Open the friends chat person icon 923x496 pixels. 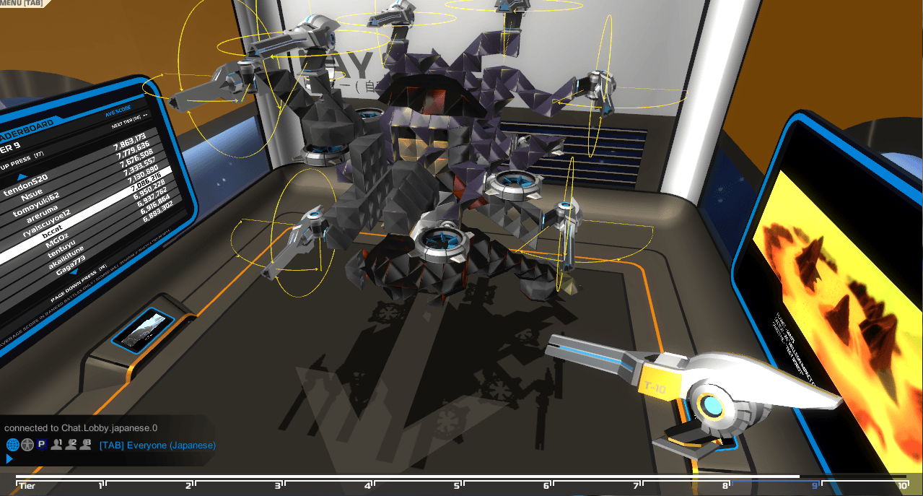coord(27,445)
